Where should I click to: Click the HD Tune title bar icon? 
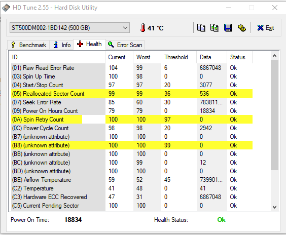(6, 8)
